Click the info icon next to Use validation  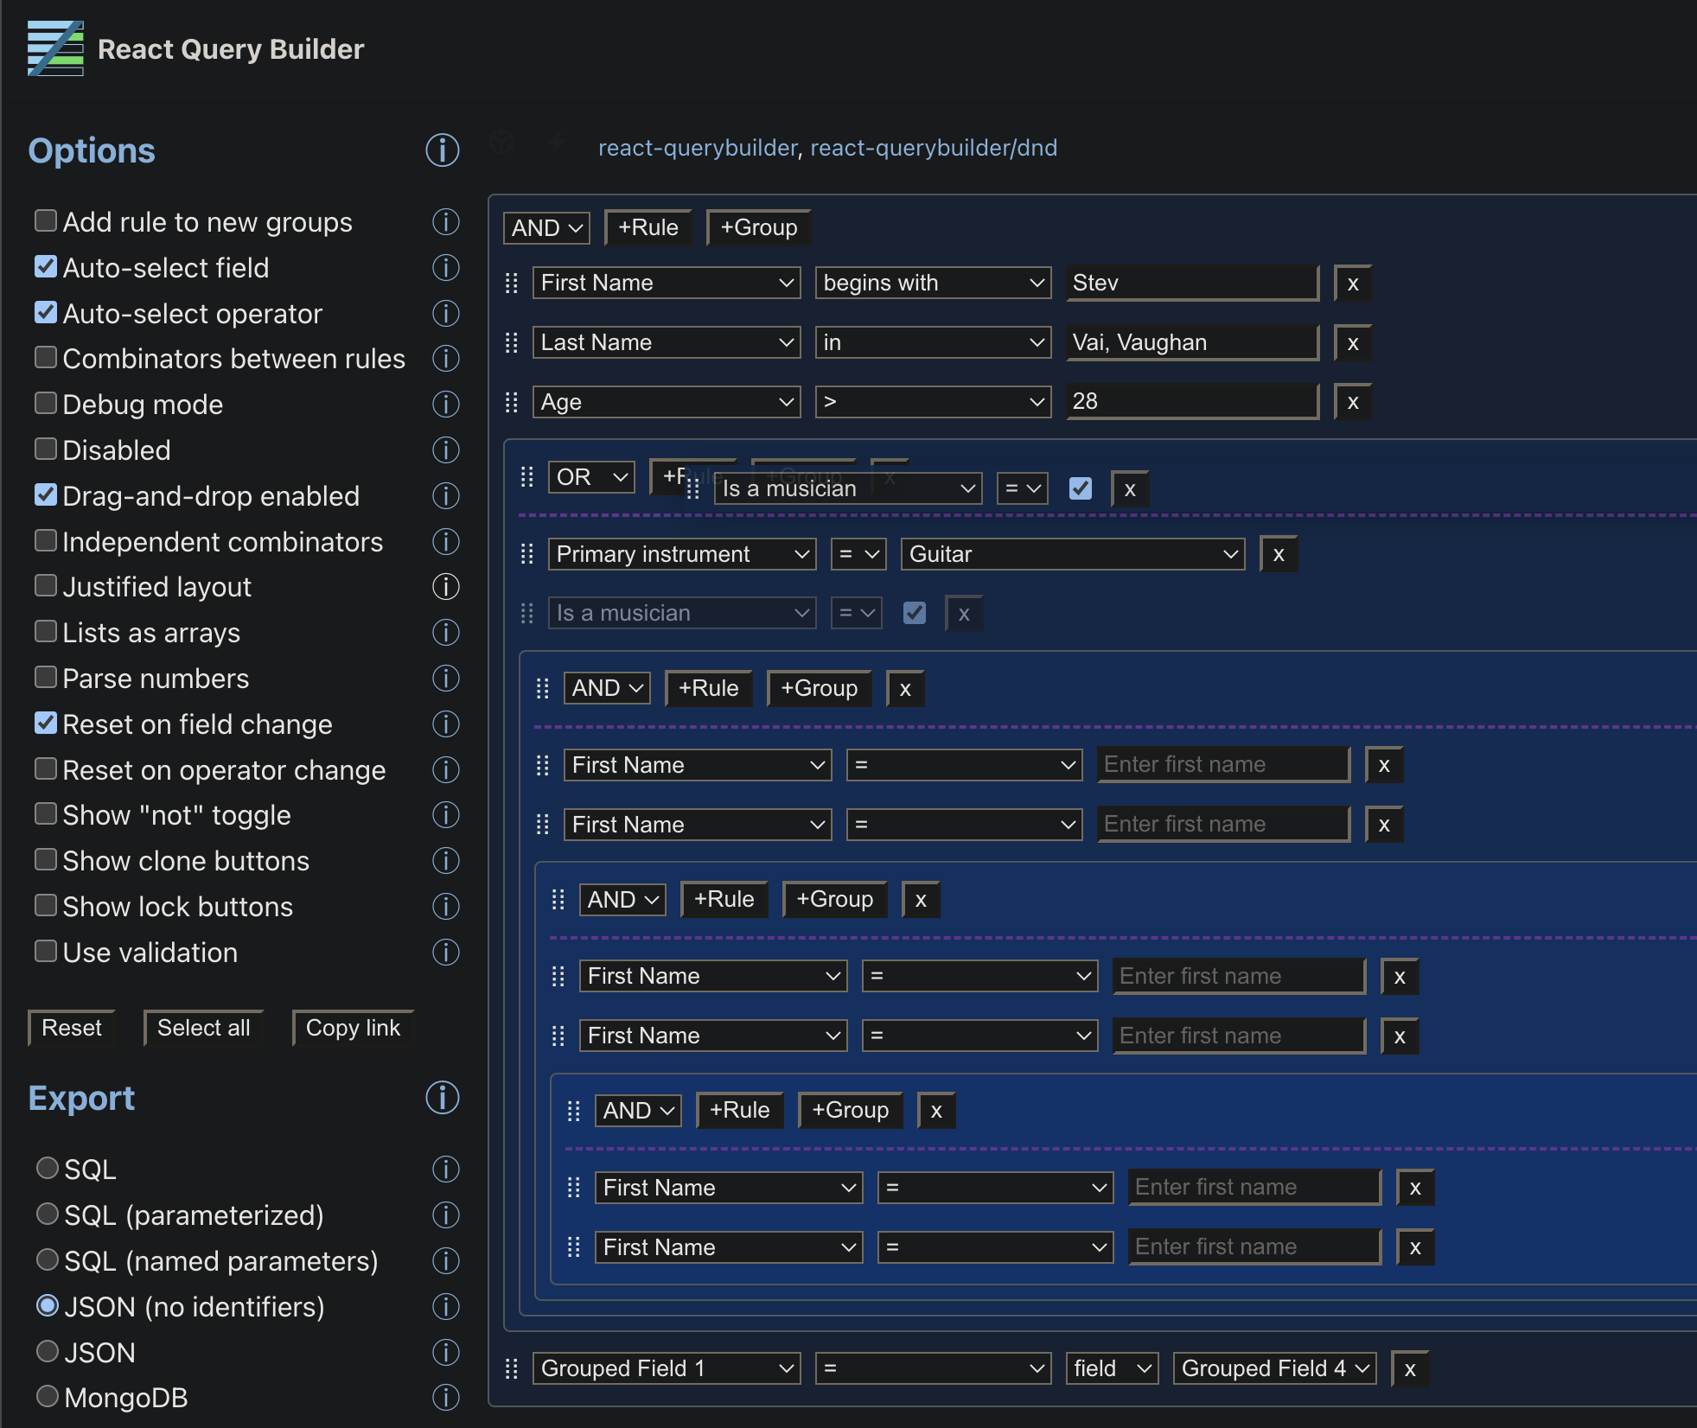click(446, 952)
